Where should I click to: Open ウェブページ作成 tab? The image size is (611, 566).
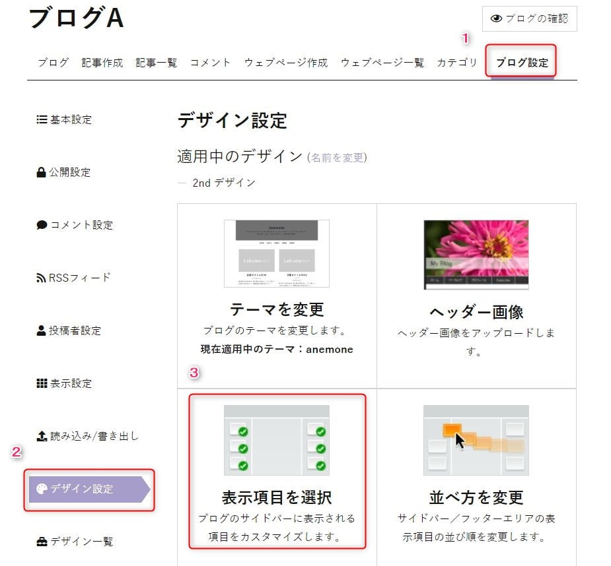(286, 62)
